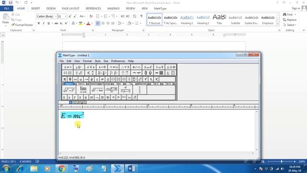Click Clear All Formatting icon in Word ribbon
Viewport: 307px width, 173px height.
click(x=91, y=16)
